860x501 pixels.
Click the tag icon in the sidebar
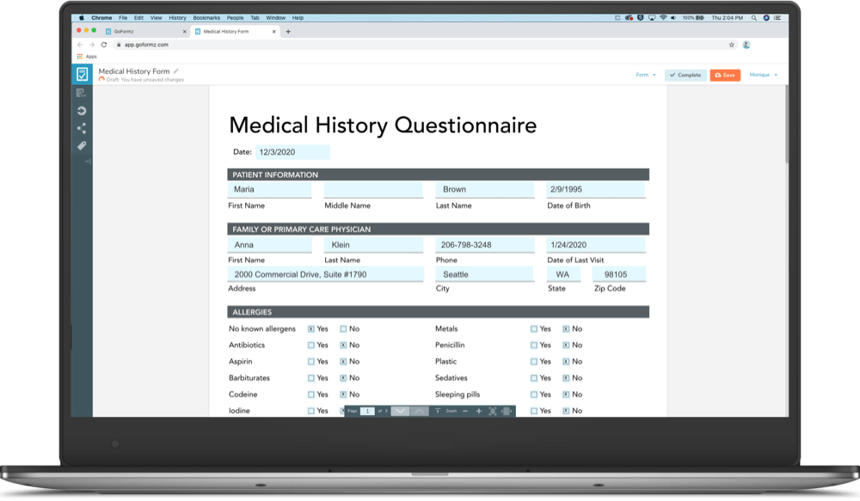click(83, 145)
